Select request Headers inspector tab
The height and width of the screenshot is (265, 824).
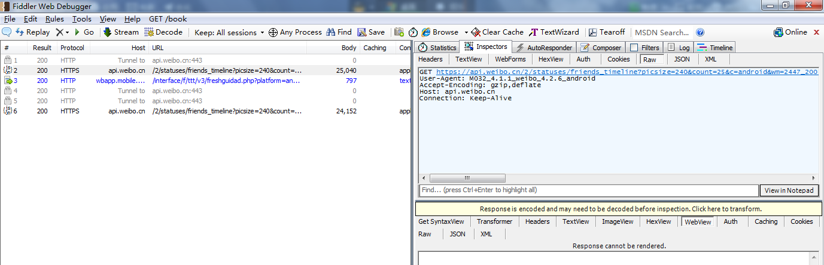430,59
